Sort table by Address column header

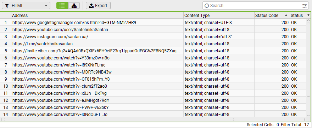[x=97, y=16]
